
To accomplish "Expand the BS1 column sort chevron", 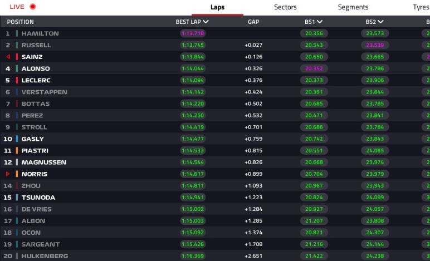I will click(320, 22).
